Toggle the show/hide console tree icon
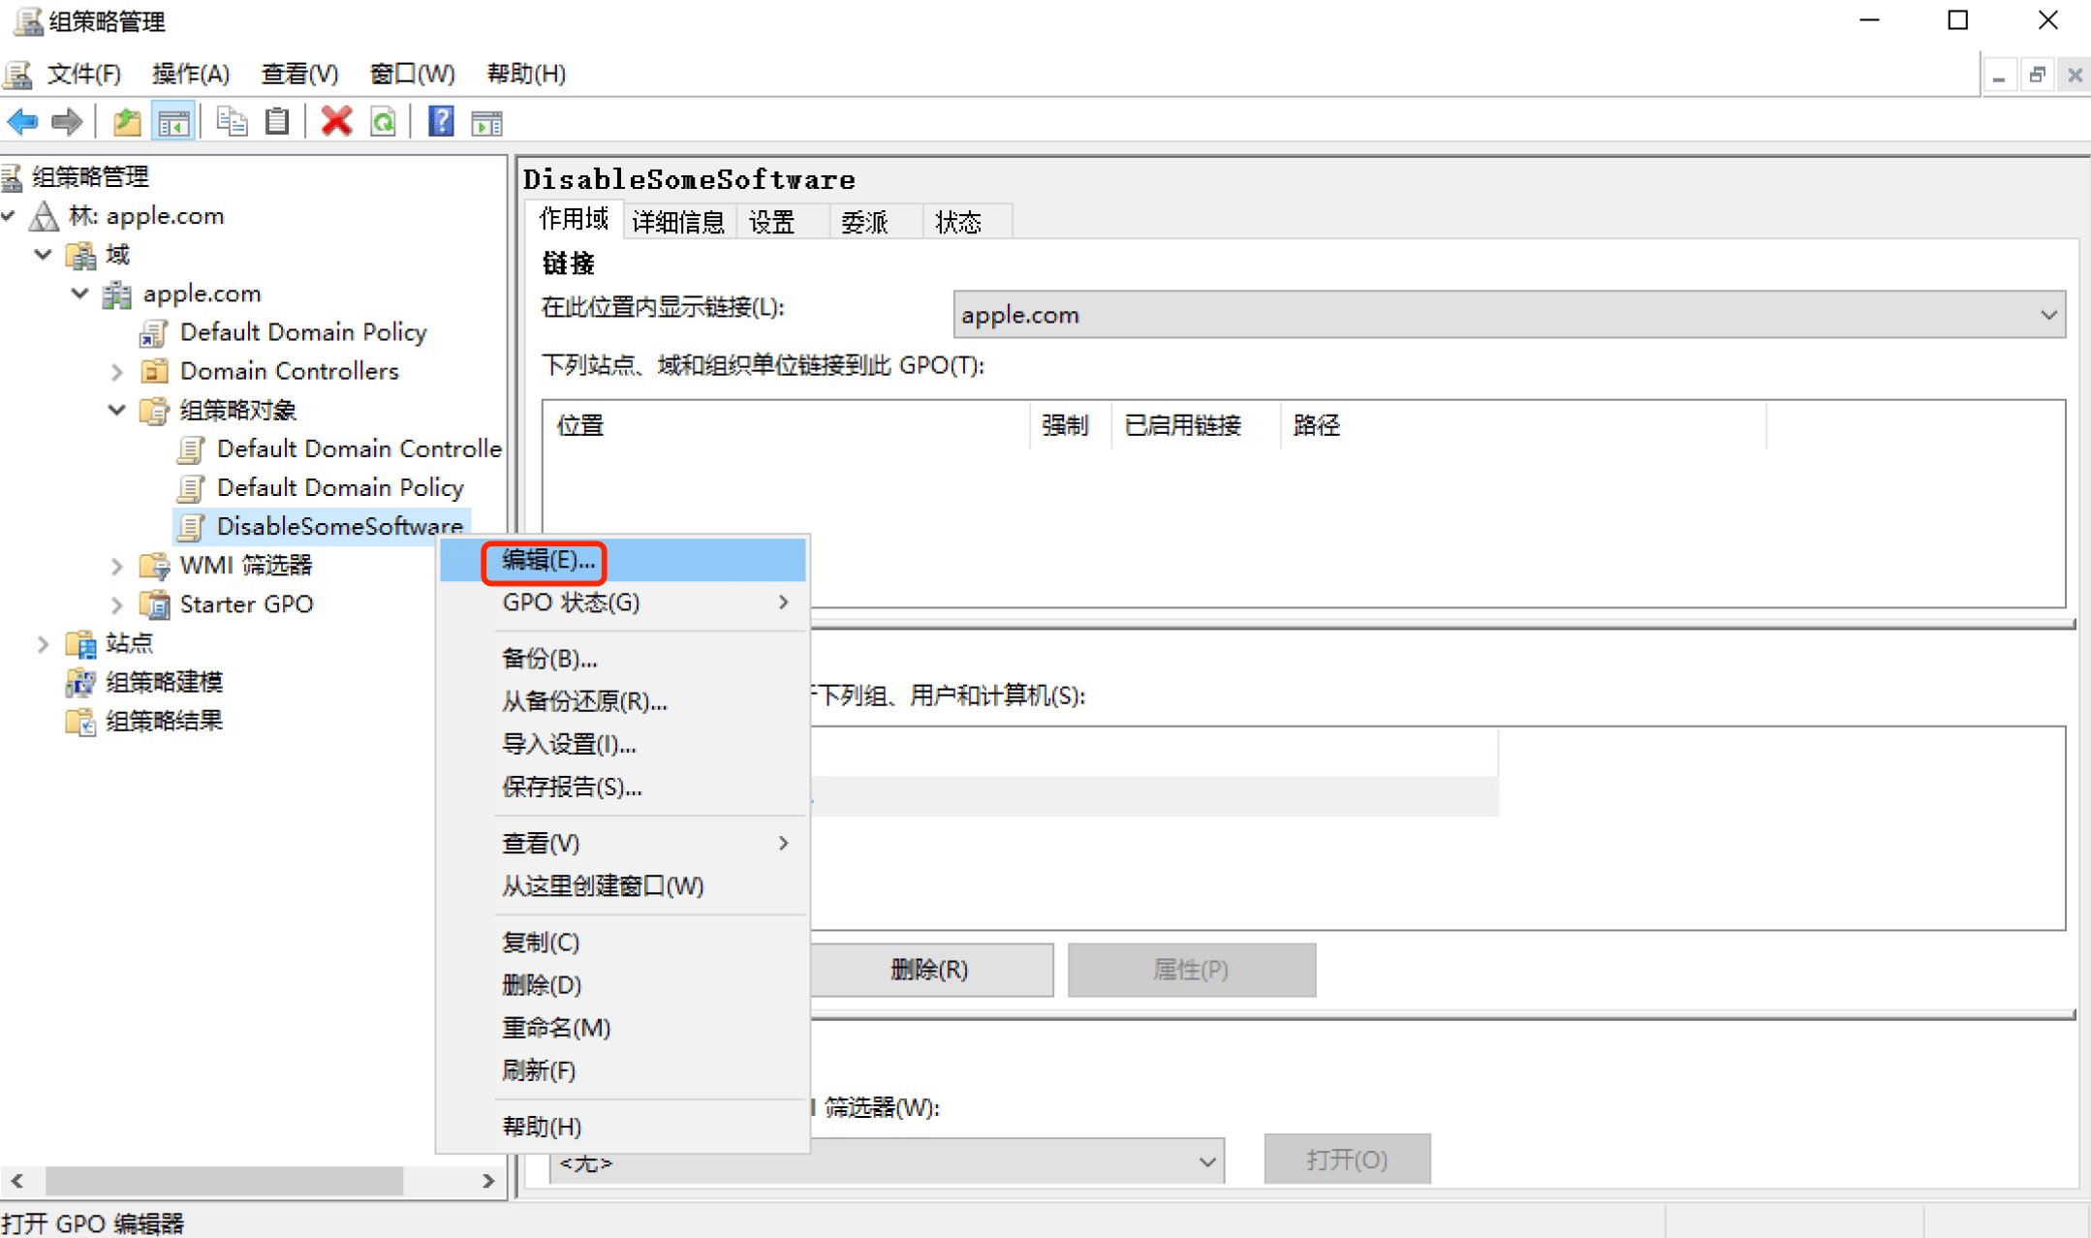The width and height of the screenshot is (2091, 1238). pyautogui.click(x=173, y=122)
